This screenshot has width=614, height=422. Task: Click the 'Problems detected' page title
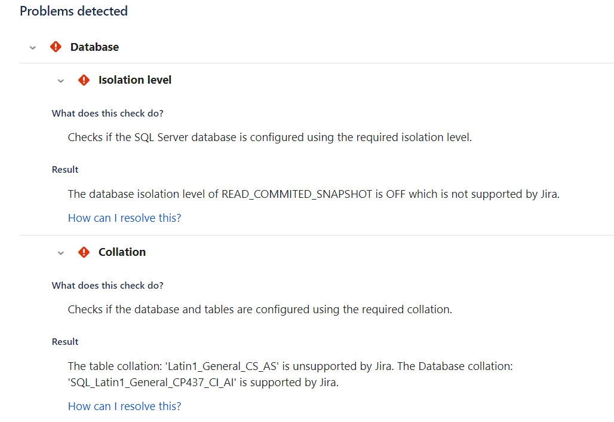click(73, 11)
